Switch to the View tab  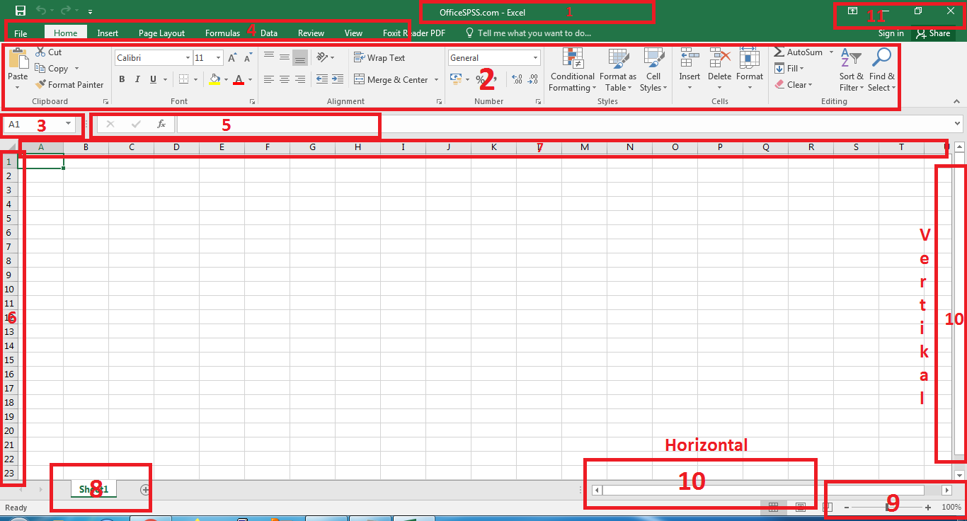(x=353, y=33)
